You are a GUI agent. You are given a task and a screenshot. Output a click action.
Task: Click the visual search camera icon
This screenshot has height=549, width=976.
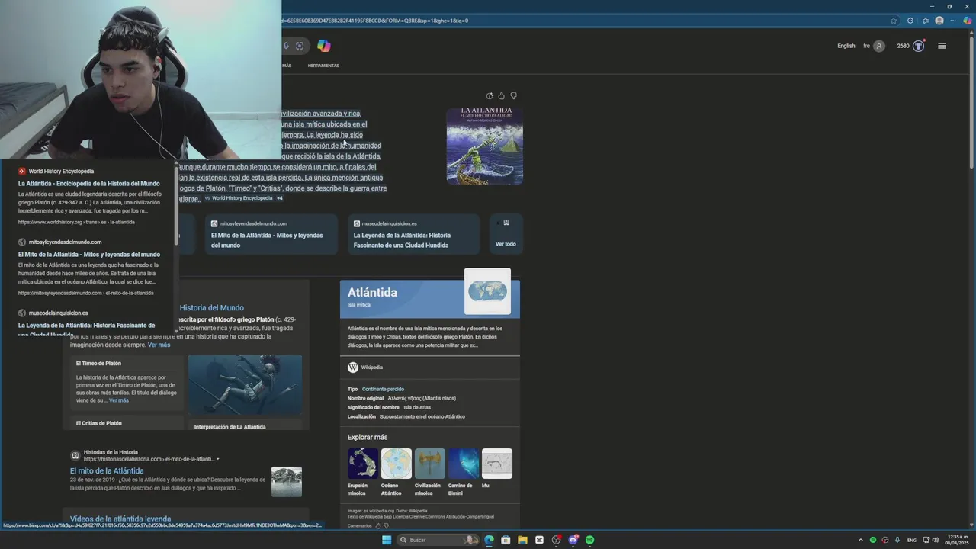[300, 46]
